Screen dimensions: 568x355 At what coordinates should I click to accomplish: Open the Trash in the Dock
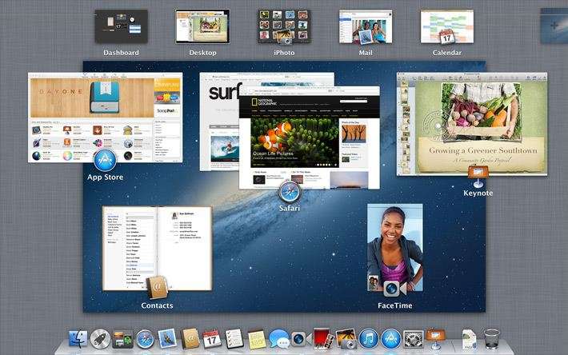click(x=491, y=339)
